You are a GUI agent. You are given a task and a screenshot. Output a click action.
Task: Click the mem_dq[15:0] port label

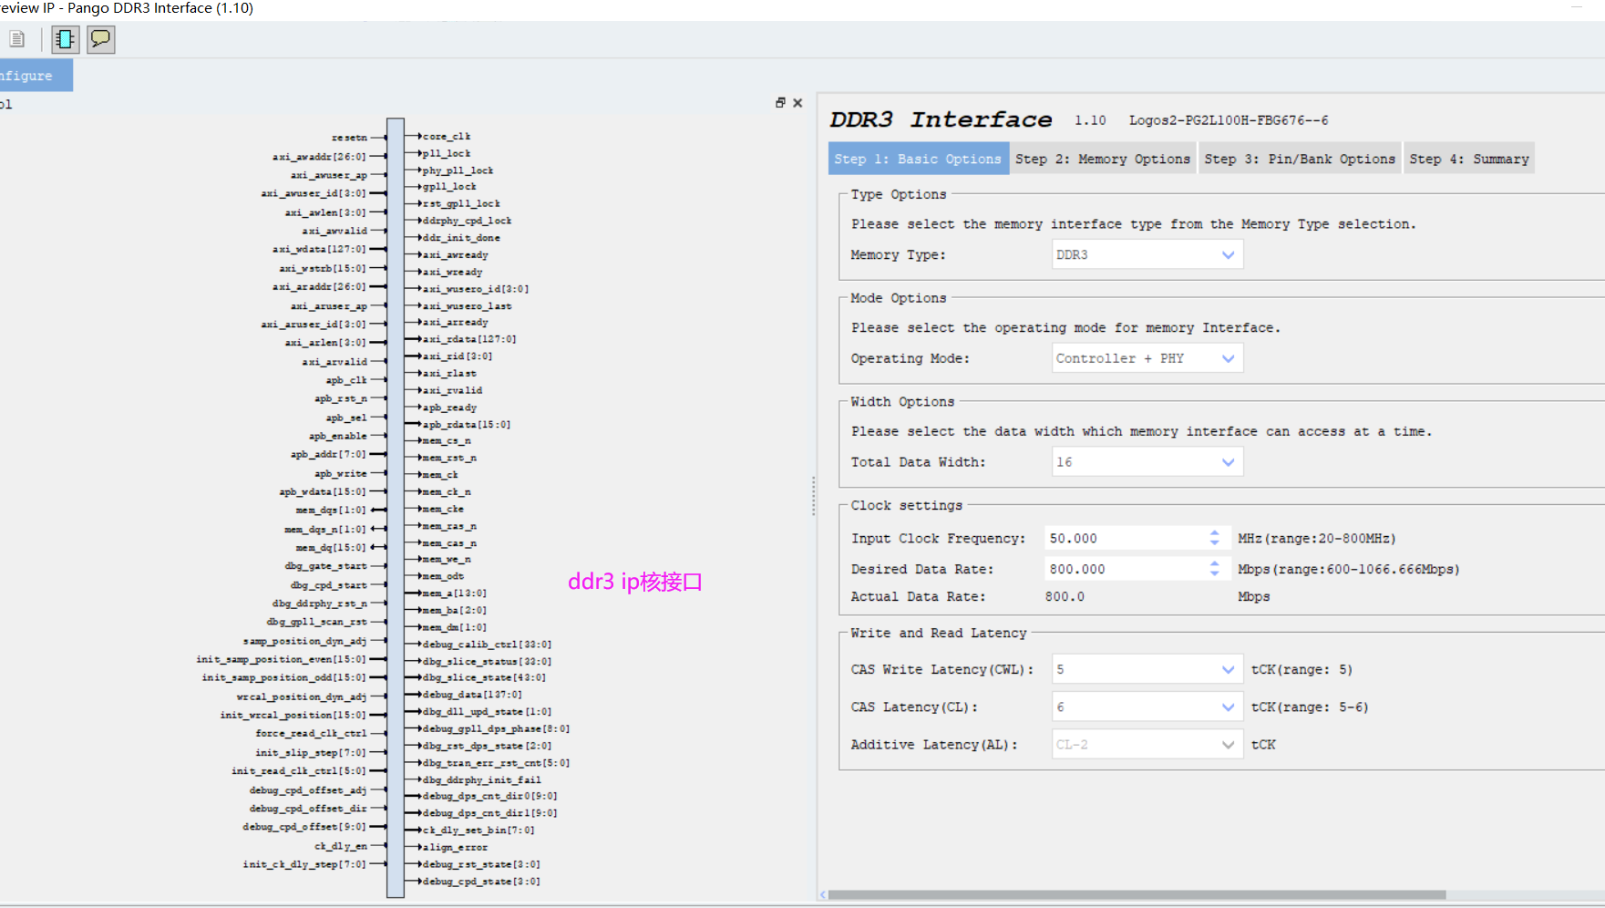click(x=331, y=547)
